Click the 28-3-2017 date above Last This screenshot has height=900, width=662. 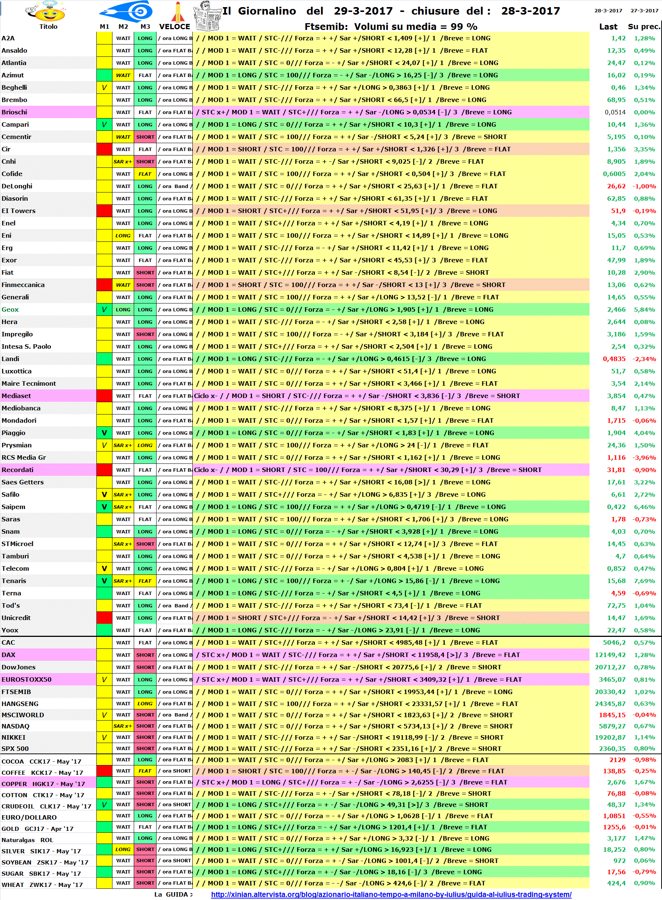click(608, 10)
